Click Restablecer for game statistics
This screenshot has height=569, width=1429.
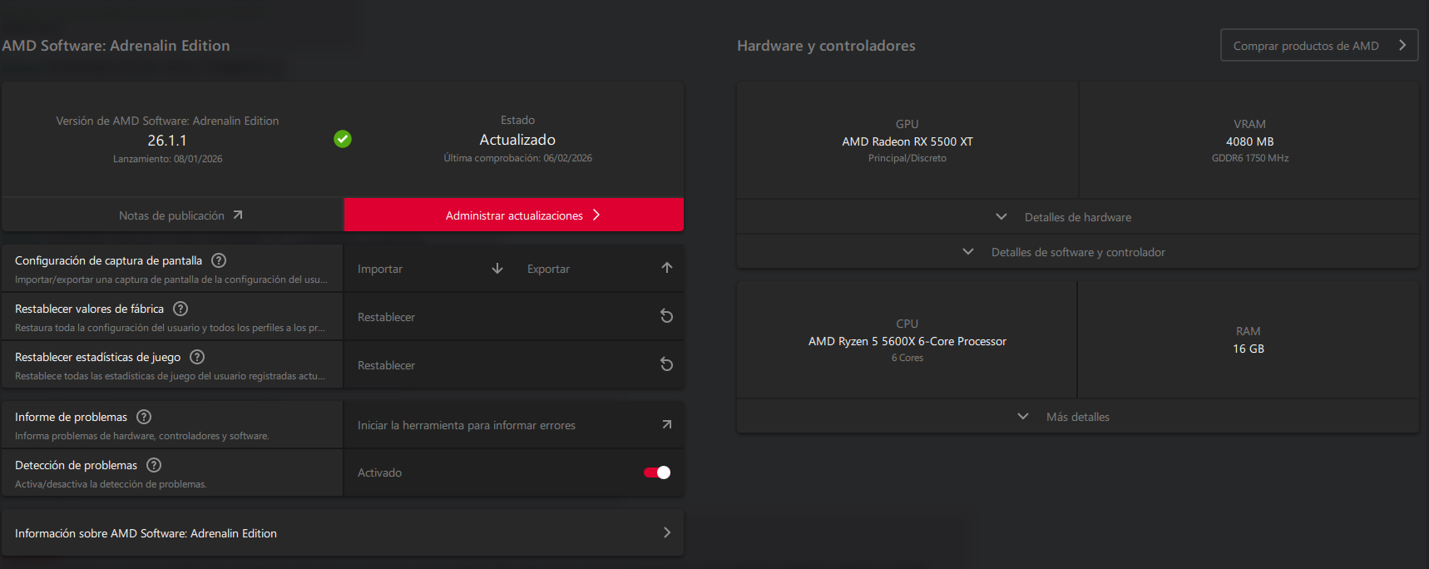[514, 365]
